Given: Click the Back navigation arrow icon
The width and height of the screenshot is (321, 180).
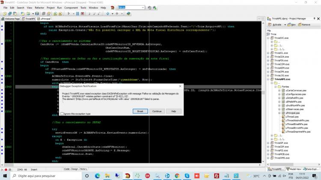Looking at the screenshot, I should coord(108,14).
